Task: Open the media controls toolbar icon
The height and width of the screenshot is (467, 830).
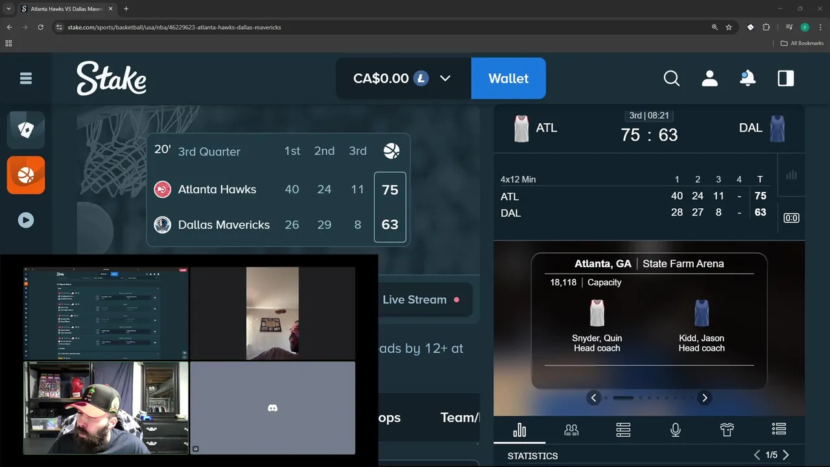Action: 789,27
